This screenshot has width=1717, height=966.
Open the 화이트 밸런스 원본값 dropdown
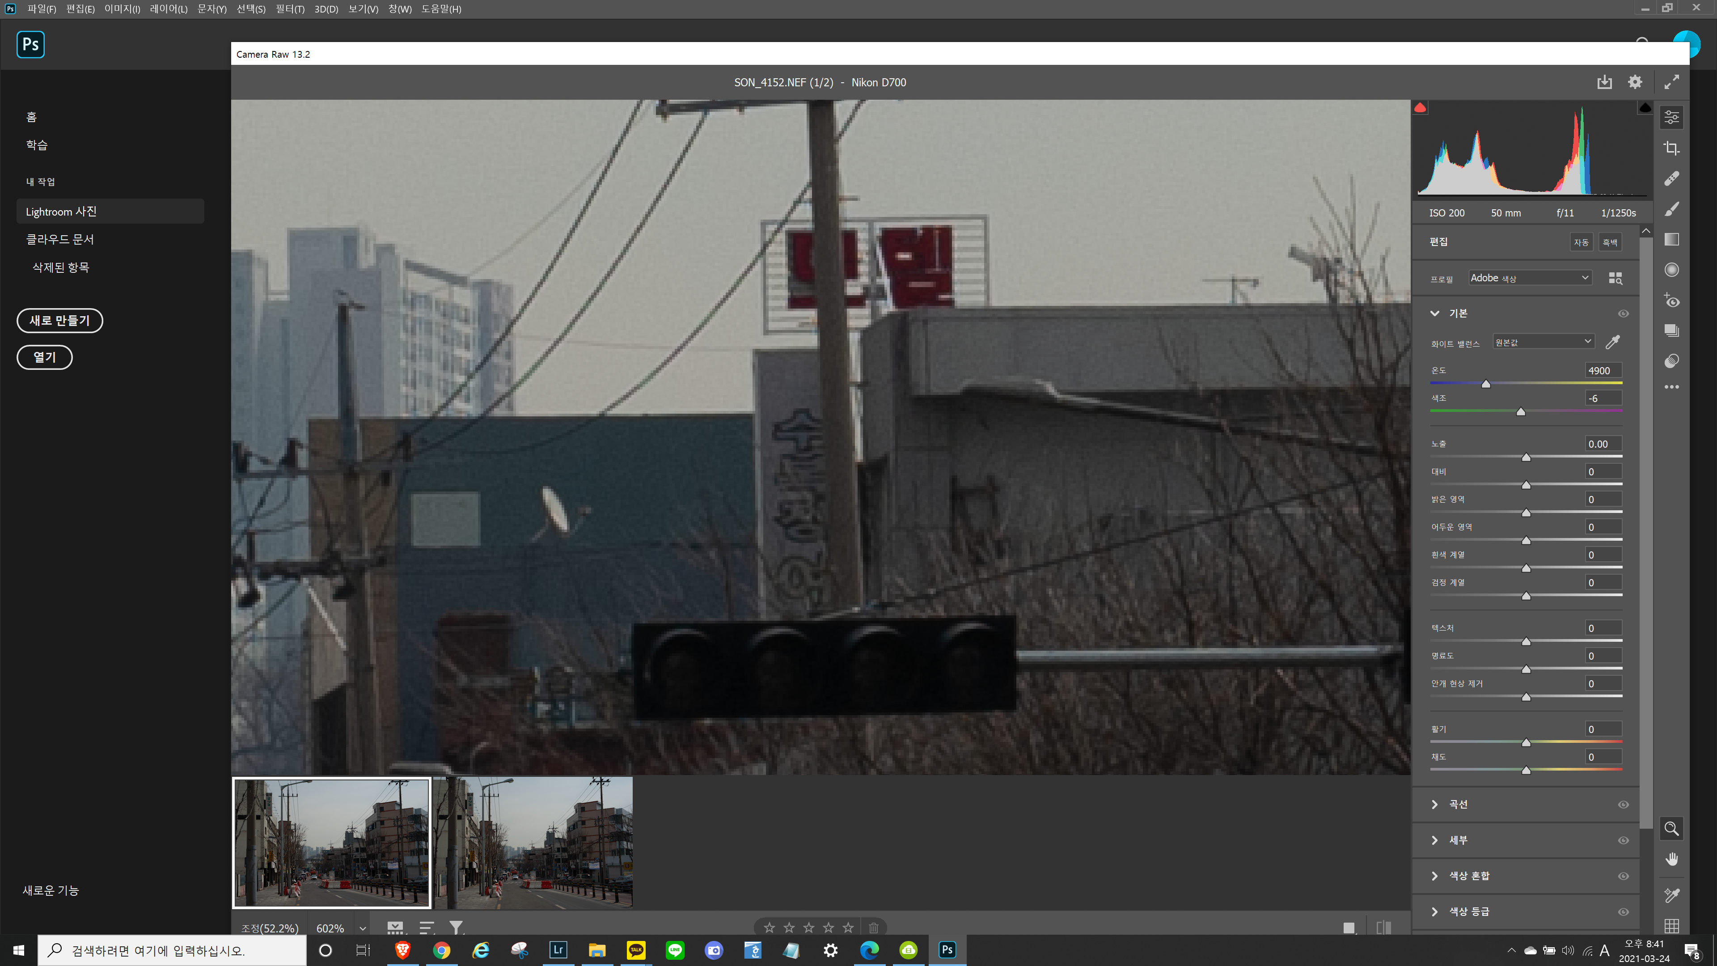(1542, 342)
